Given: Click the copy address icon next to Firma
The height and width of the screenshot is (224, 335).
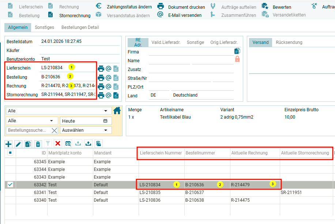Looking at the screenshot, I should (237, 51).
